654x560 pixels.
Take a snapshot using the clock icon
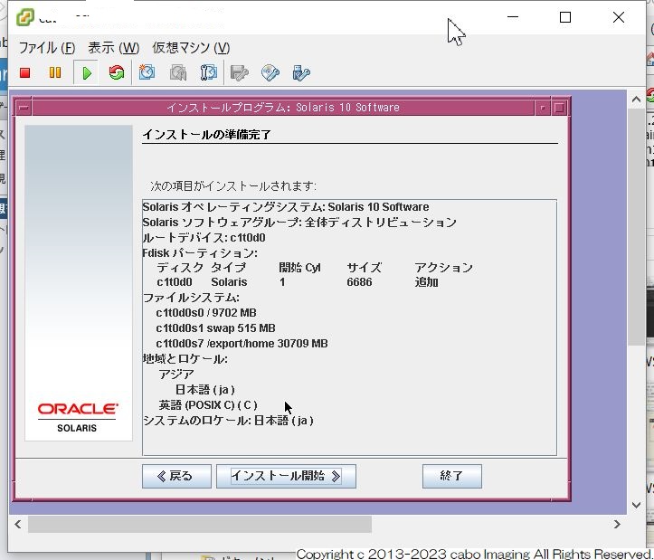(x=147, y=72)
